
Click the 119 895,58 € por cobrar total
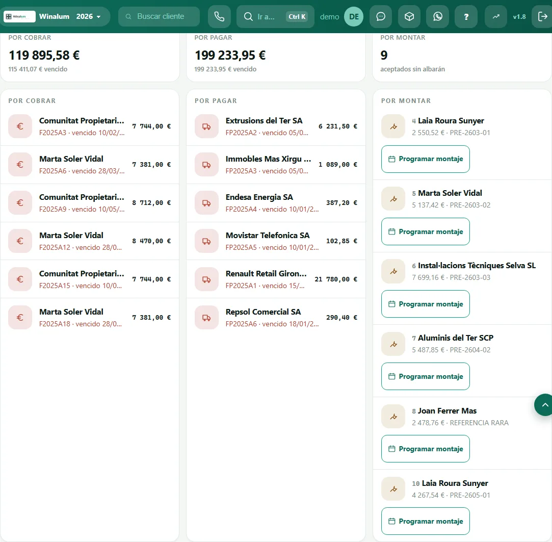[44, 55]
